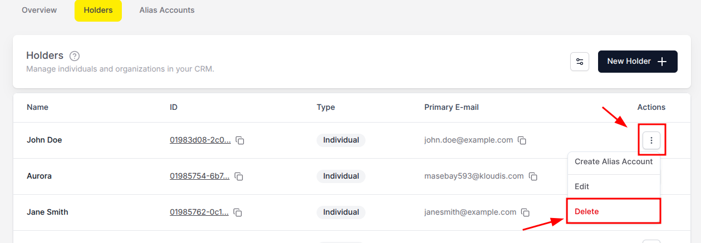Switch to the Alias Accounts tab
This screenshot has width=701, height=243.
click(x=167, y=11)
